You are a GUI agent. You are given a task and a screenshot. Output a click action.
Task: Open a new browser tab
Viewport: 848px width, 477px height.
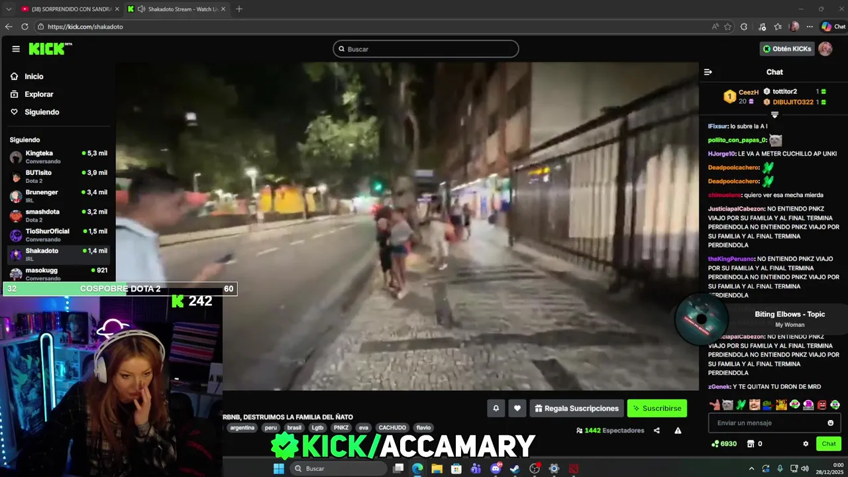click(x=239, y=9)
